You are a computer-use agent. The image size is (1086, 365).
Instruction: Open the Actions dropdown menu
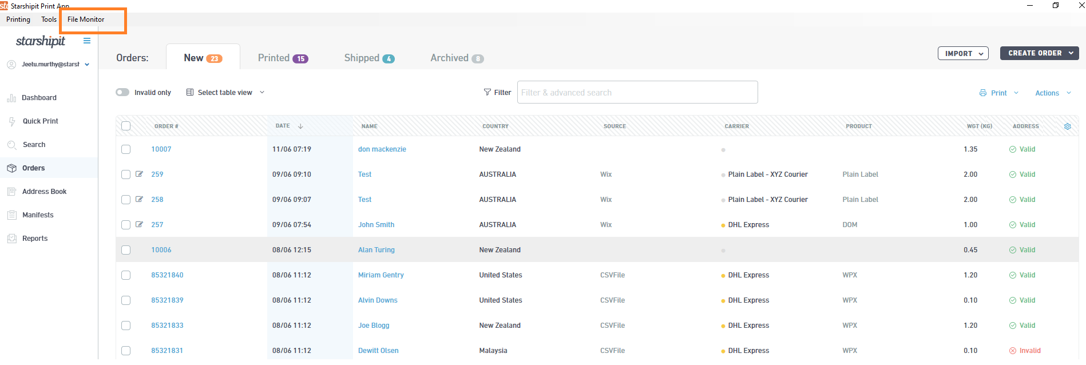[1053, 93]
